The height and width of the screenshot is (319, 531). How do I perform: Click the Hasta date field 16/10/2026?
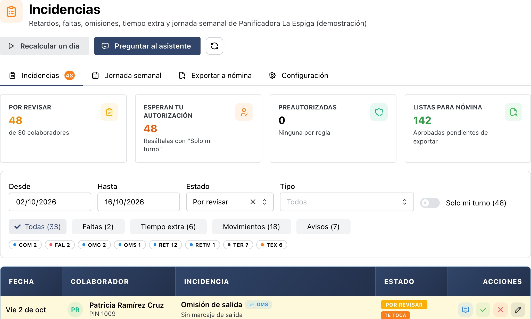tap(139, 202)
